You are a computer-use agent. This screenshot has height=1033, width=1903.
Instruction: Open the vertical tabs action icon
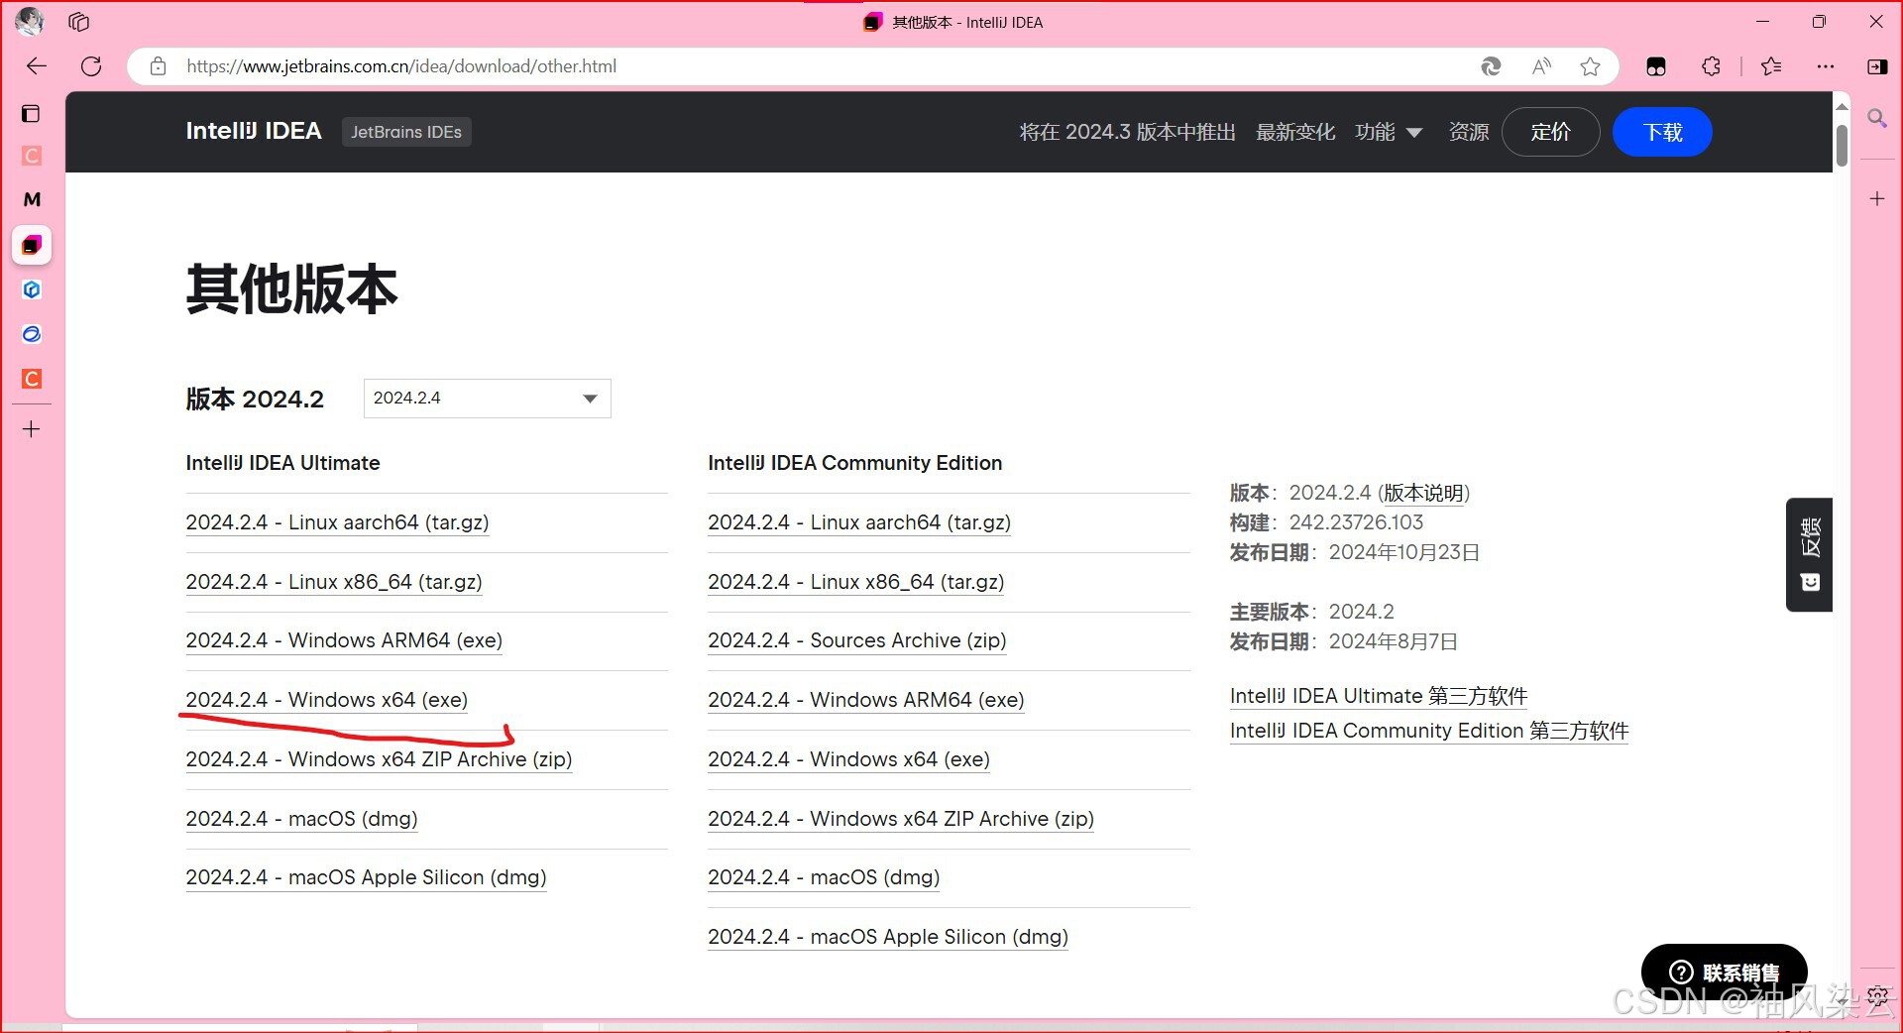[x=31, y=113]
